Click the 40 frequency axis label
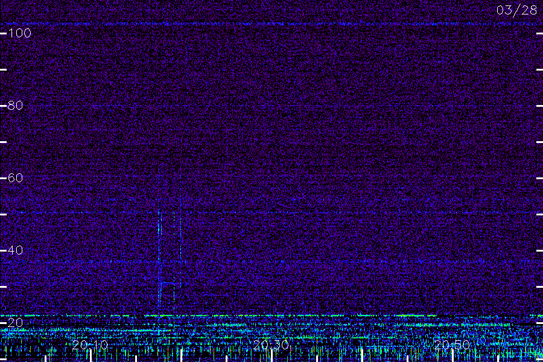 coord(15,250)
